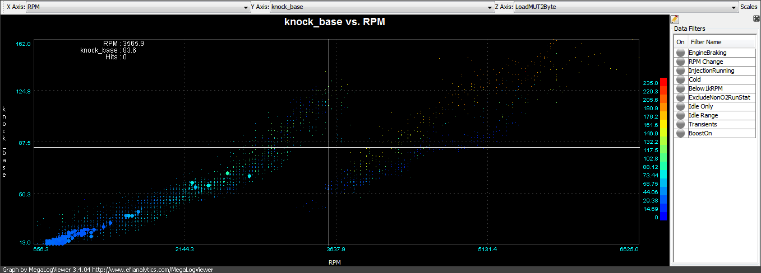Screen dimensions: 761x273
Task: Toggle the Idle Range filter indicator
Action: tap(680, 115)
